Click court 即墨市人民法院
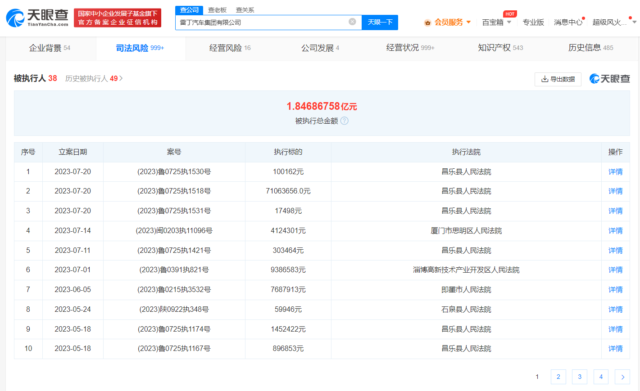 (466, 290)
